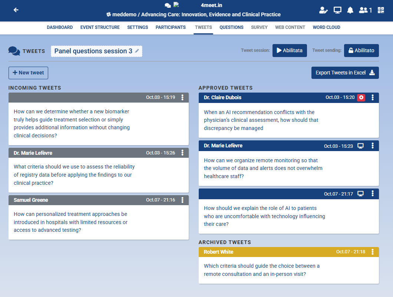Open the monitor display icon in header
The width and height of the screenshot is (393, 297).
tap(337, 10)
